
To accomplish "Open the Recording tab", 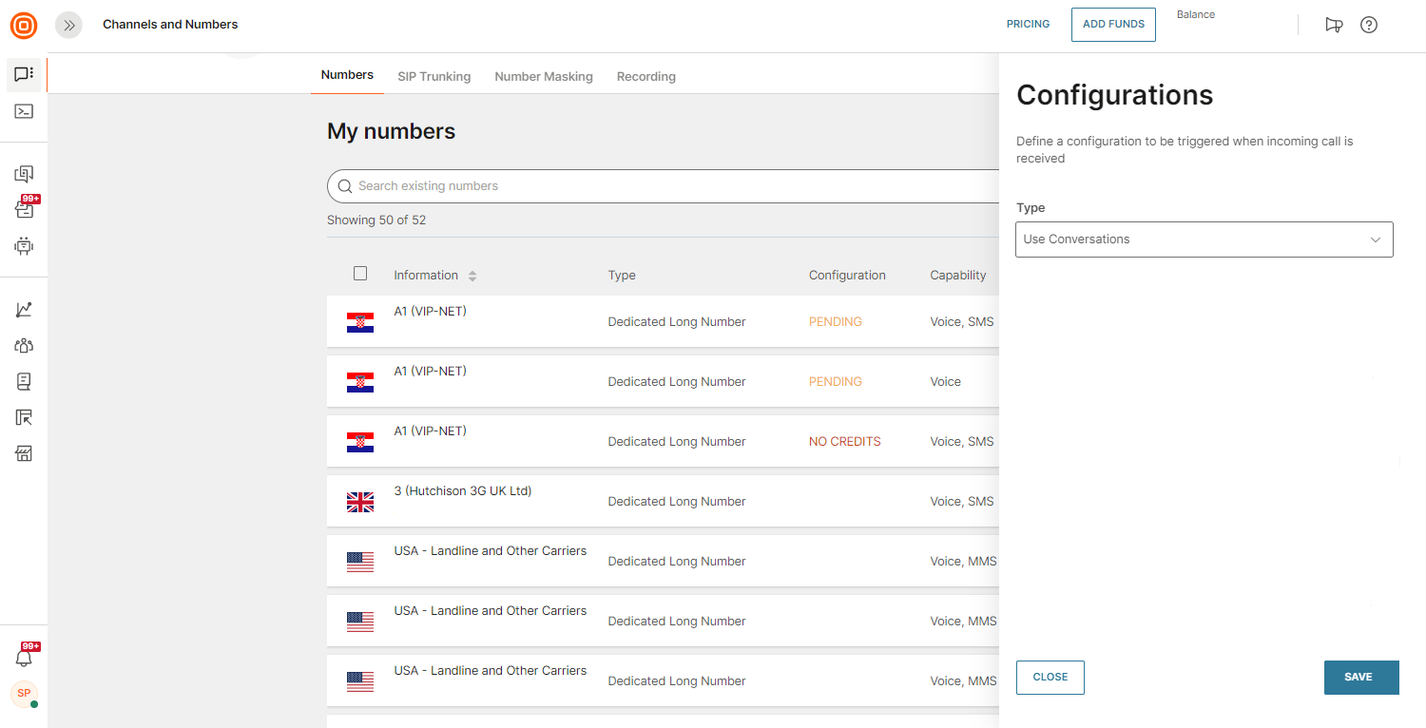I will [646, 76].
